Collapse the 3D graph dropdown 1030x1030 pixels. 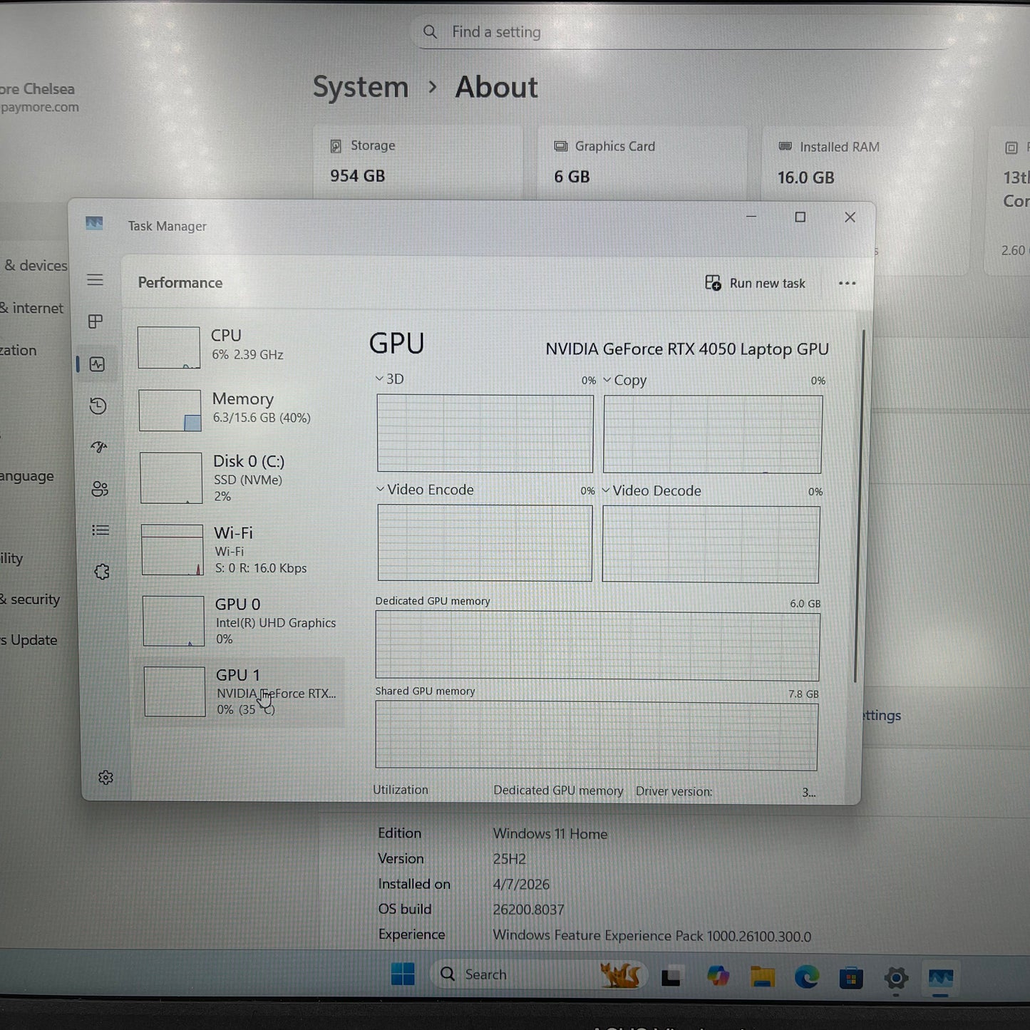click(x=378, y=378)
